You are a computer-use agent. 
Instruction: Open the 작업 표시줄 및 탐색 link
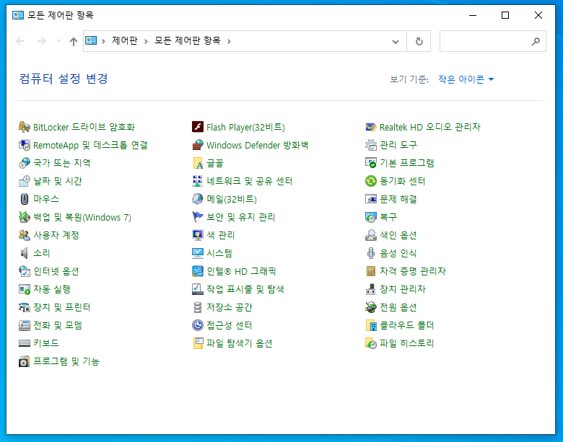click(245, 289)
